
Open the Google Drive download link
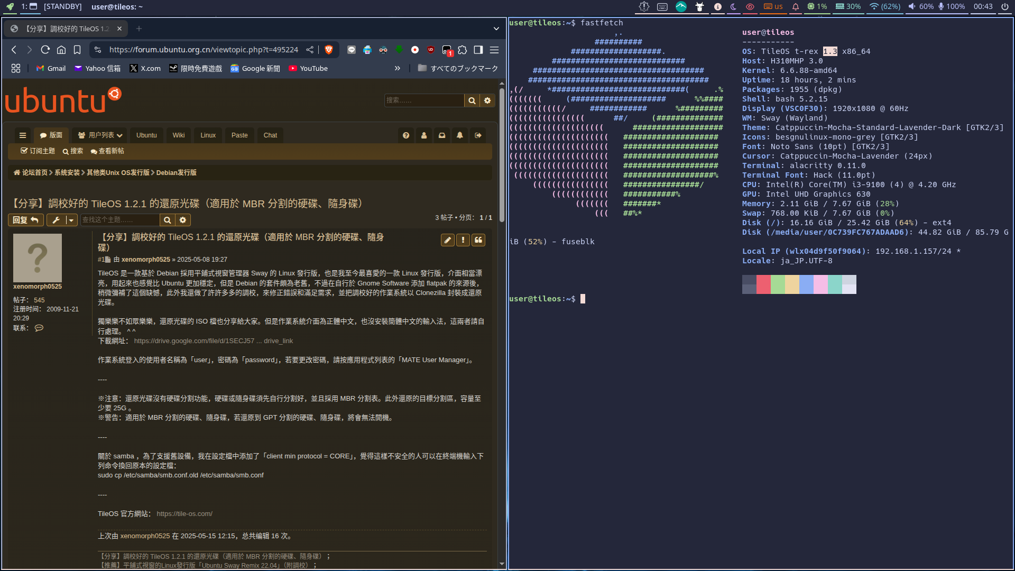pos(213,341)
